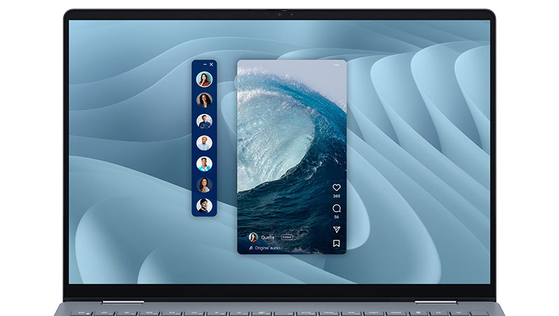Image resolution: width=559 pixels, height=316 pixels.
Task: Click the Quella username link
Action: pos(269,237)
